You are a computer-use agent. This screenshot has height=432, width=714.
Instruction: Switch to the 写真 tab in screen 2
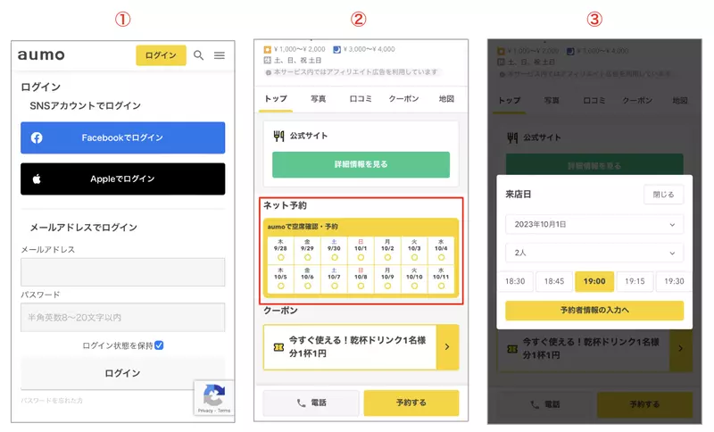(318, 99)
